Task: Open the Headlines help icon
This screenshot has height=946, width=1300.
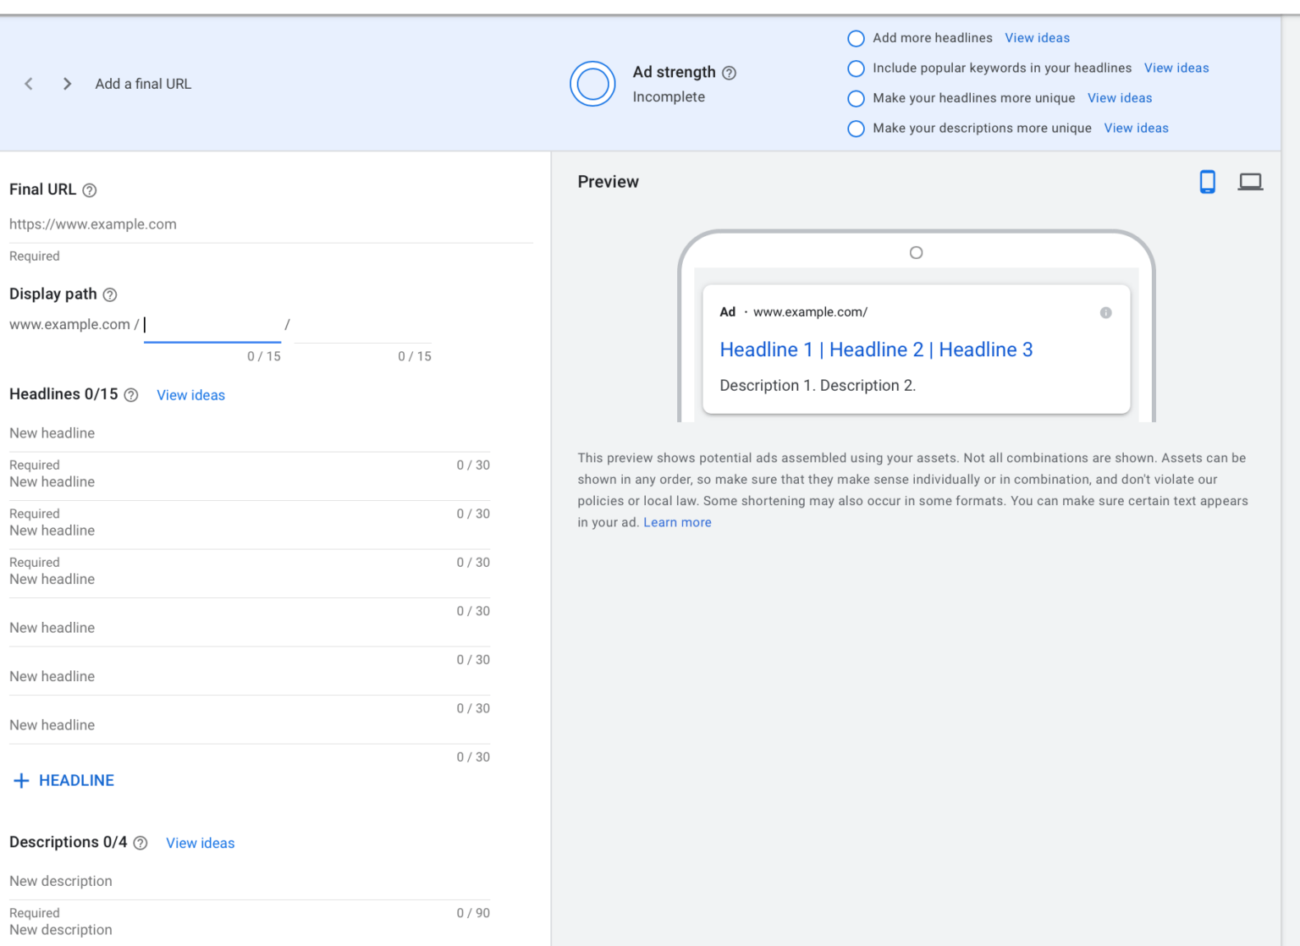Action: click(x=131, y=395)
